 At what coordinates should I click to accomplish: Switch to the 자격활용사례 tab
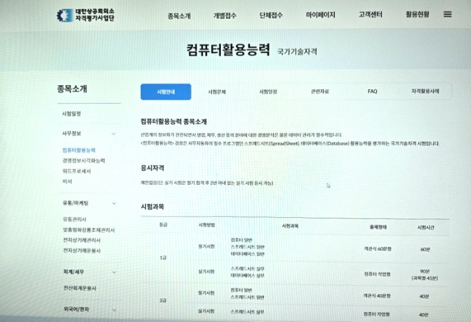(425, 91)
